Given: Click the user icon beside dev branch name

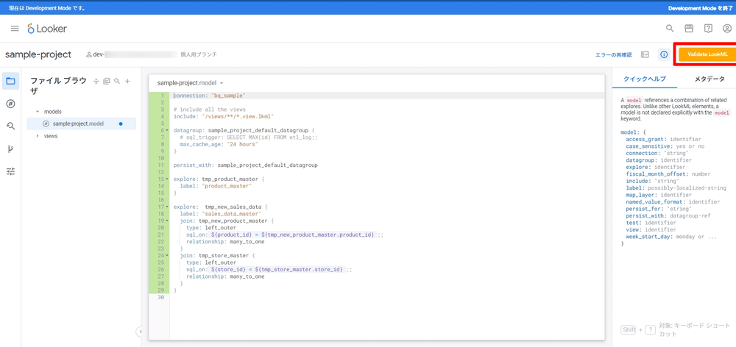Looking at the screenshot, I should tap(89, 55).
